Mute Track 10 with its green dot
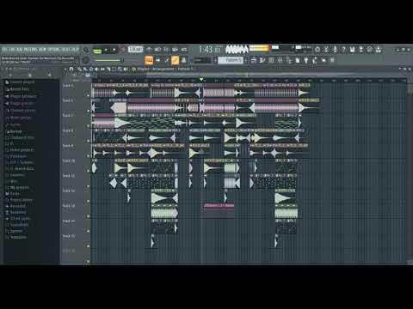413x309 pixels. [x=88, y=171]
